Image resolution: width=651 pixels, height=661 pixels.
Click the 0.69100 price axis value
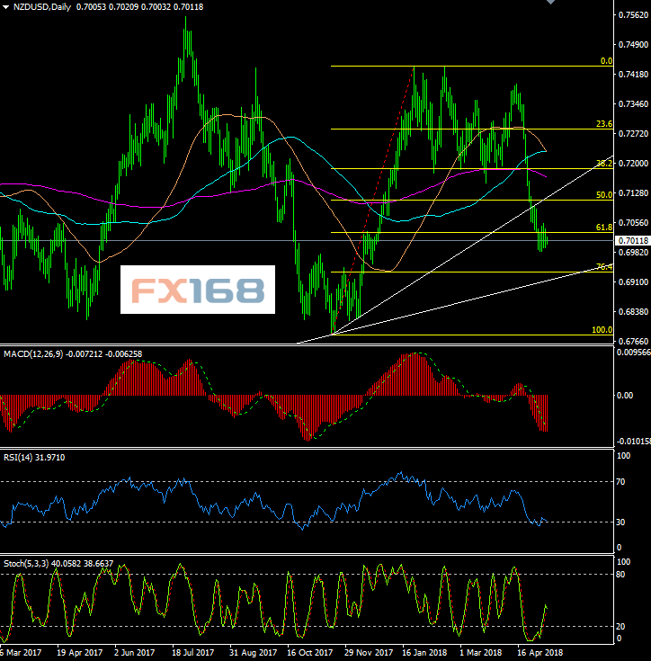click(x=633, y=282)
